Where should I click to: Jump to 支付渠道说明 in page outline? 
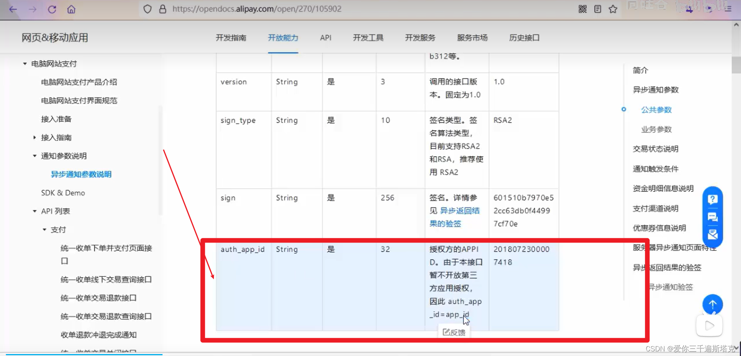[x=656, y=209]
